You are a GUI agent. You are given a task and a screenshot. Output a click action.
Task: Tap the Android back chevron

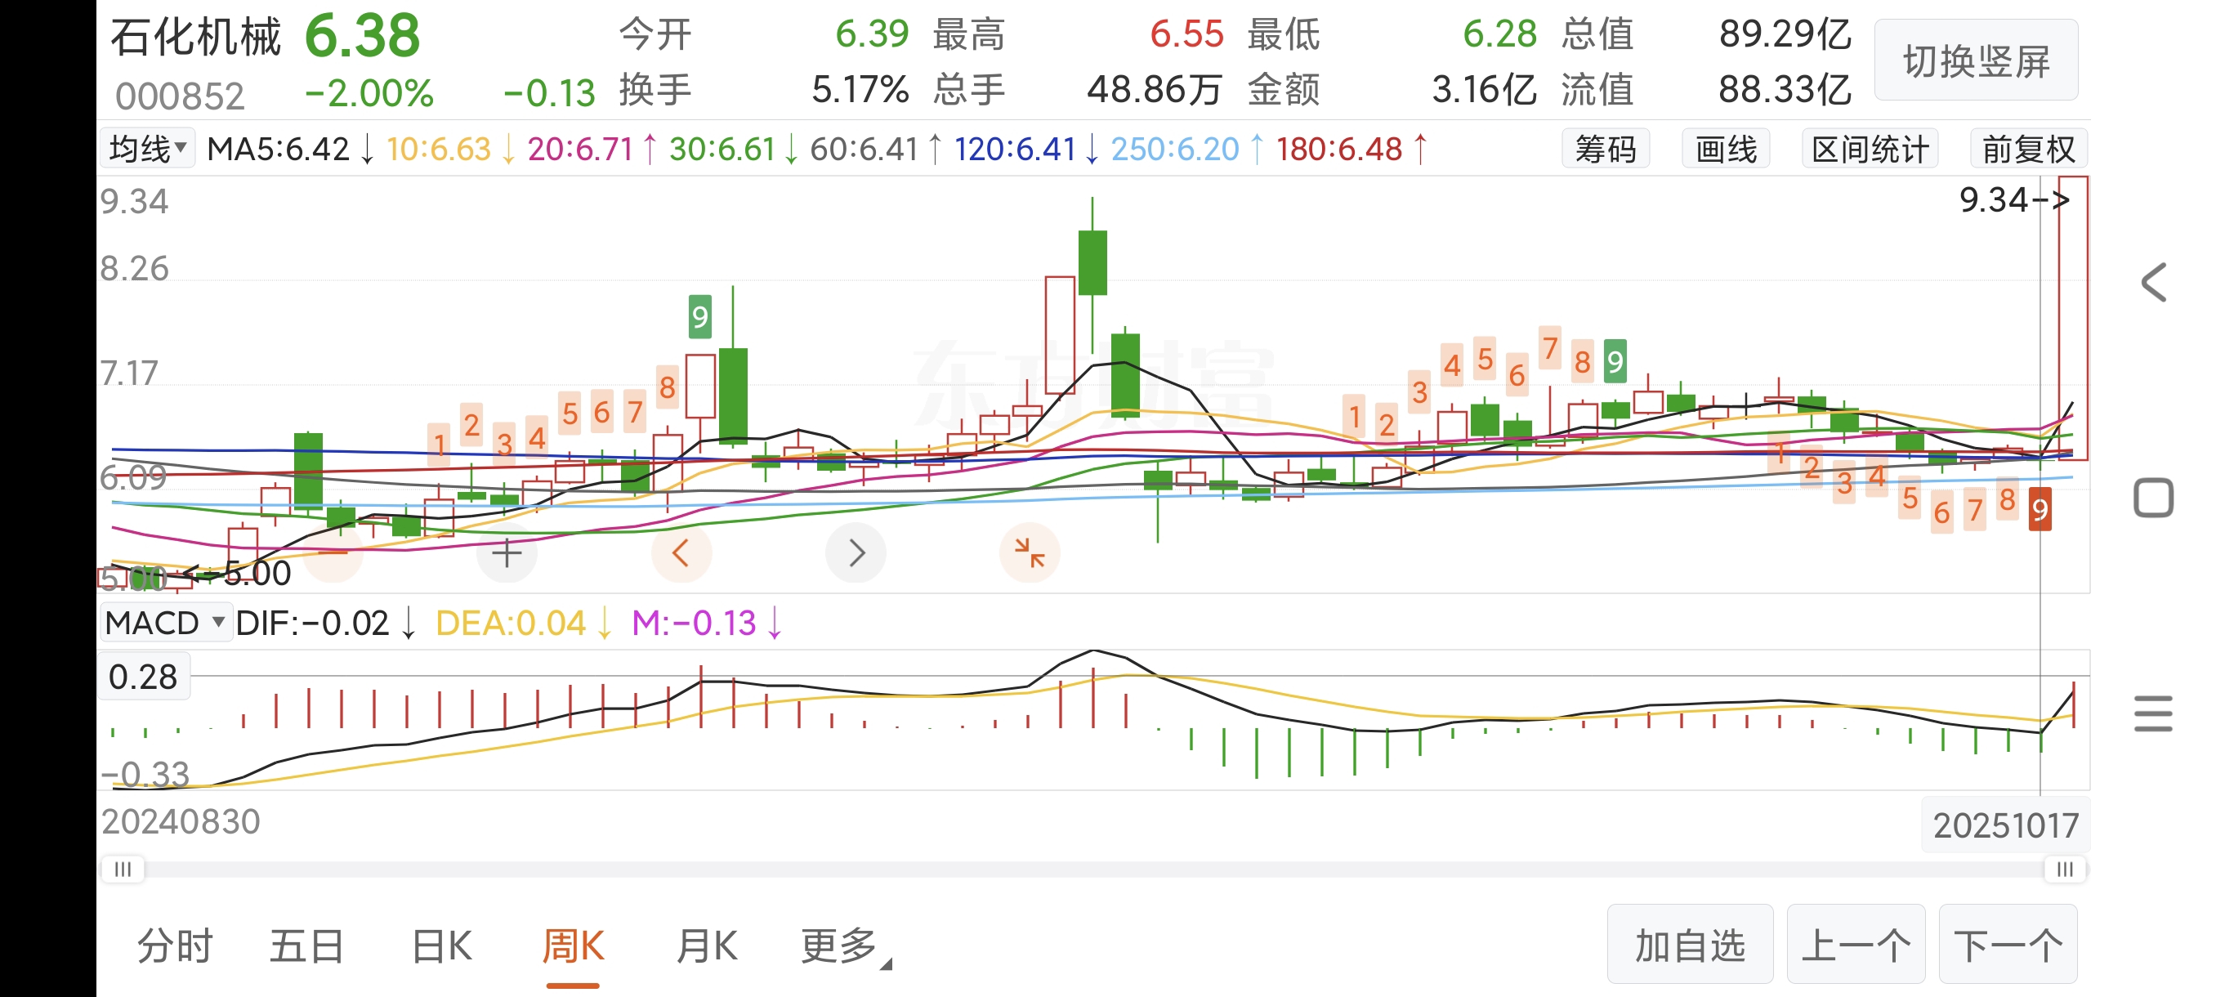tap(2153, 283)
